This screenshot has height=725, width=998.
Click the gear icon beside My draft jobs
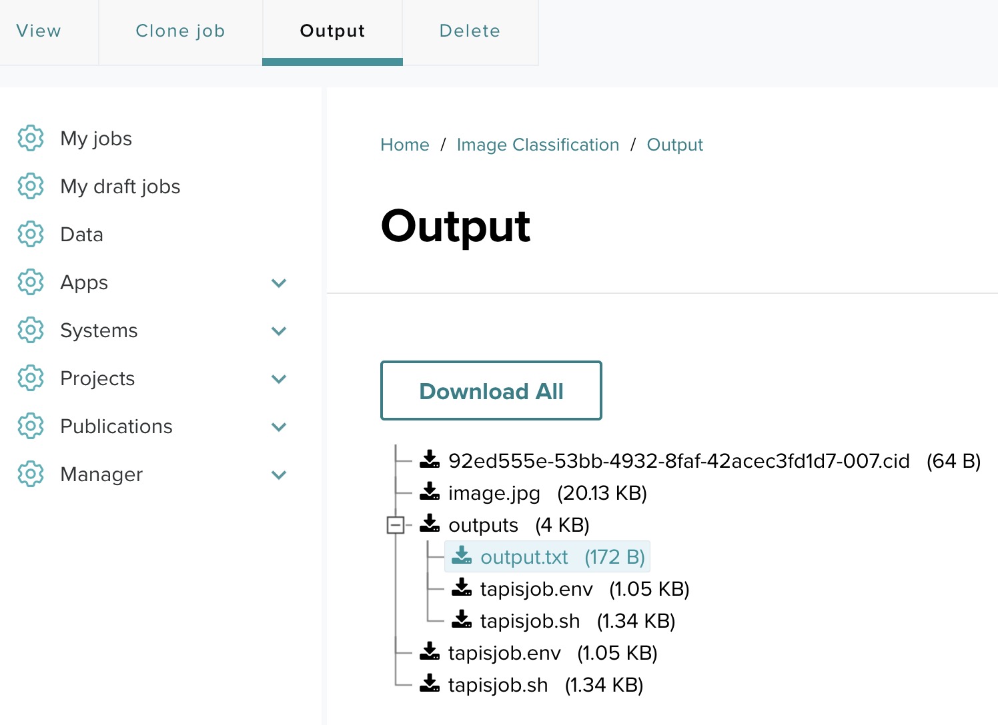(x=31, y=186)
